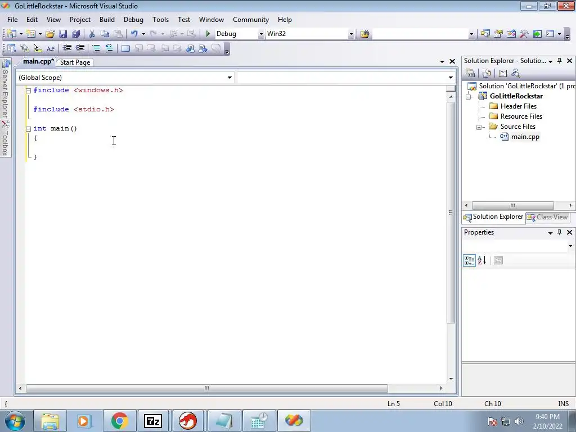The height and width of the screenshot is (432, 576).
Task: Open the Debug configuration dropdown
Action: 261,34
